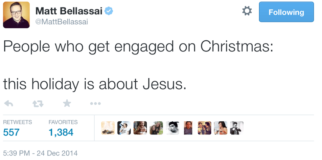Open the @MattBellassai handle link

click(x=61, y=22)
